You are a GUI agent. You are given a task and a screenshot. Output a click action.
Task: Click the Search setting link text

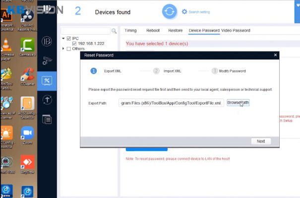click(x=199, y=12)
